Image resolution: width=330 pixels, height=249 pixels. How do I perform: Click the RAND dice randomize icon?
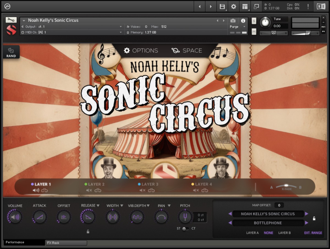[x=11, y=51]
